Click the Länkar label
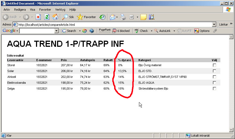This screenshot has width=235, height=139. click(224, 24)
